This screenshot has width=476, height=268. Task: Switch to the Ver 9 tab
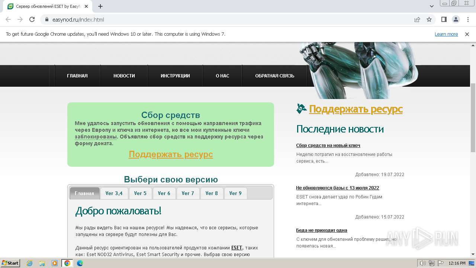point(235,193)
